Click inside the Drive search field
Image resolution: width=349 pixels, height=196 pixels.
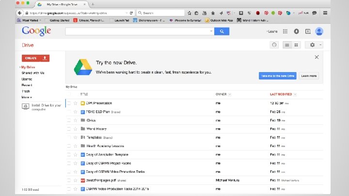(138, 31)
